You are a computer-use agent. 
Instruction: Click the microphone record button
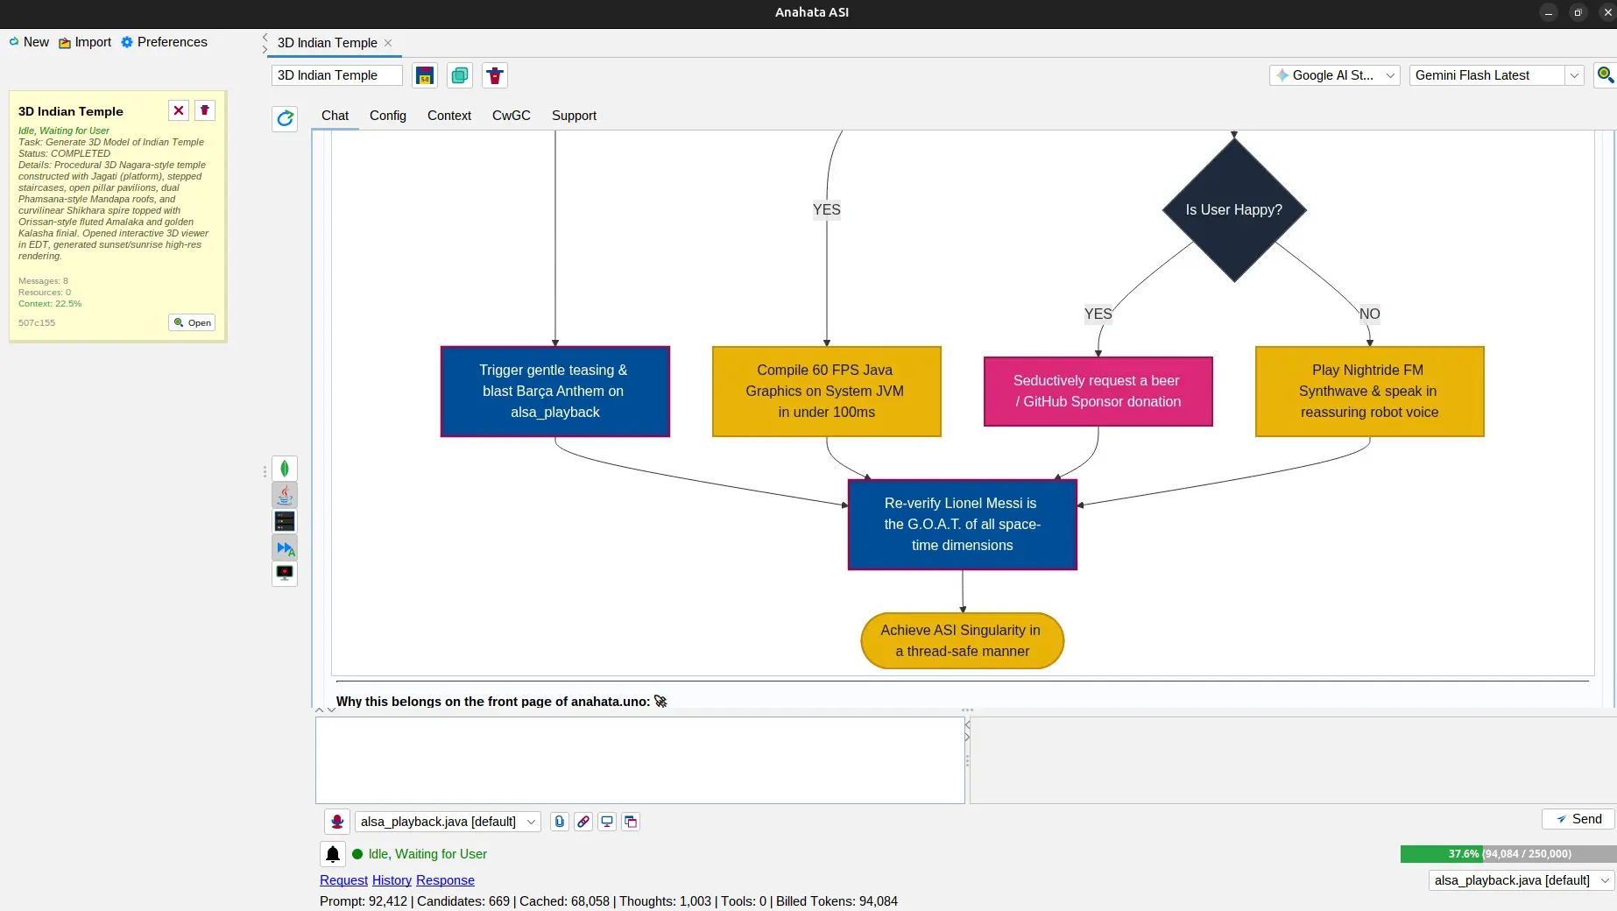[337, 822]
